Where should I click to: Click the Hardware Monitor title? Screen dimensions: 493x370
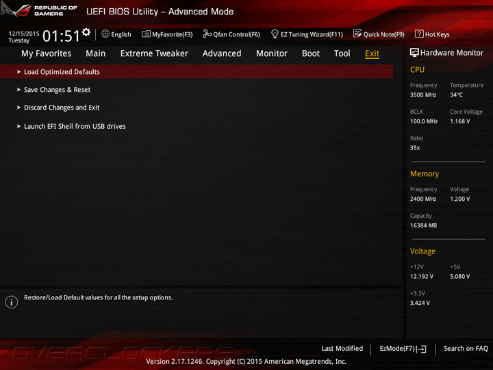[451, 53]
